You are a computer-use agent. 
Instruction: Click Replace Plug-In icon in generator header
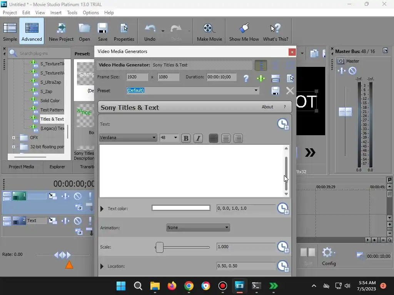pyautogui.click(x=290, y=78)
